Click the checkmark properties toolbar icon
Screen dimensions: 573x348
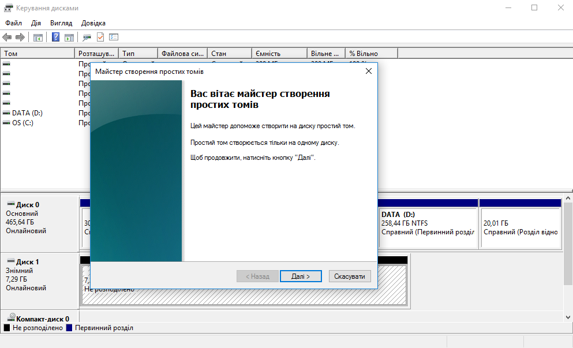click(x=100, y=38)
